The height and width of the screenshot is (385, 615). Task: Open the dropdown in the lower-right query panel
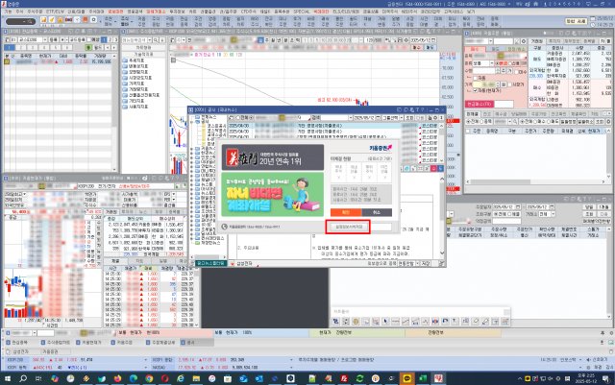pos(553,214)
